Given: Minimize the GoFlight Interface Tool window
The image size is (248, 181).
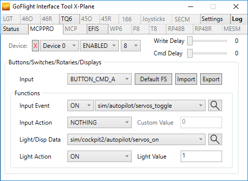Looking at the screenshot, I should coord(191,6).
